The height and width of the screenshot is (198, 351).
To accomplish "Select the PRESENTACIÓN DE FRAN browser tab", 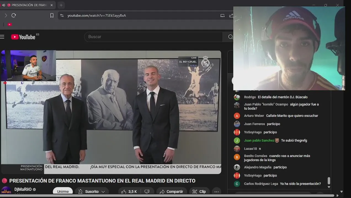I will click(x=27, y=5).
